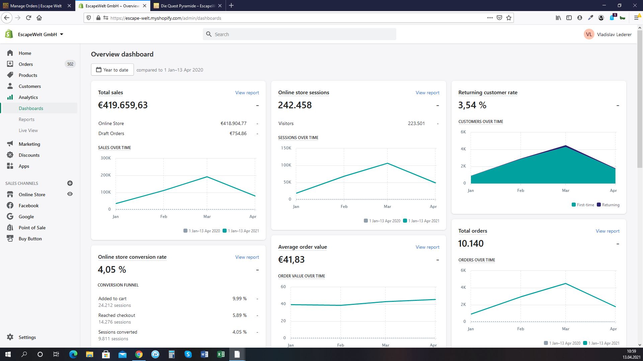Click the Products tag icon
This screenshot has height=361, width=643.
tap(10, 75)
